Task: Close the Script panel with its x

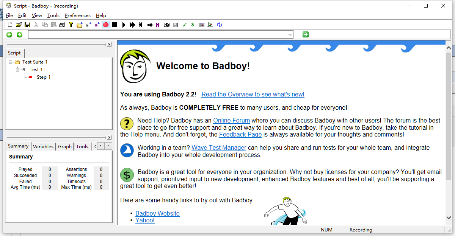Action: (109, 45)
